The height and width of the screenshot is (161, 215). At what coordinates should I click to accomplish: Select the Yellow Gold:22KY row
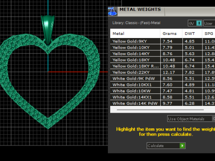point(163,72)
